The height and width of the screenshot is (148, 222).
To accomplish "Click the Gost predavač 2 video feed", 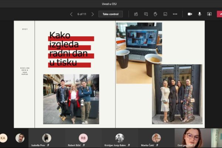I will pyautogui.click(x=192, y=138).
